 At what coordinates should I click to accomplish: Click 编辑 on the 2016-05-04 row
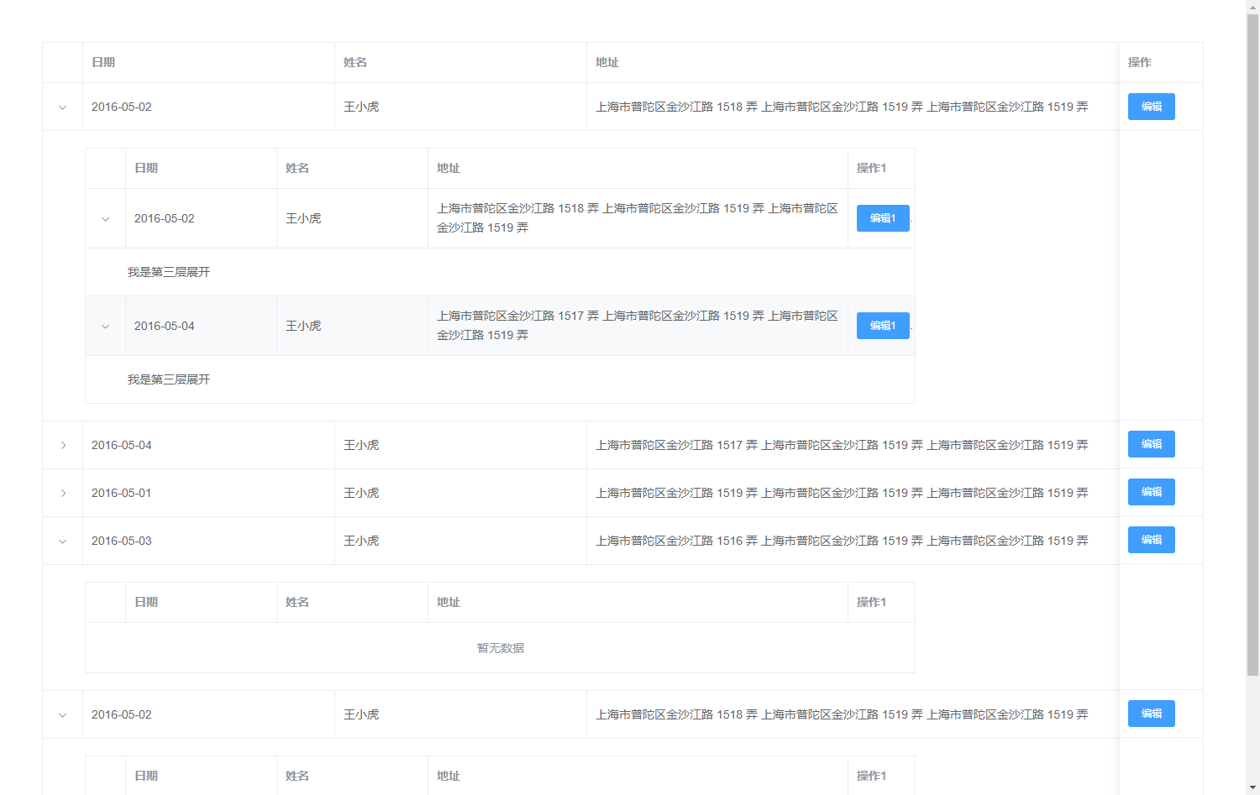tap(1151, 444)
